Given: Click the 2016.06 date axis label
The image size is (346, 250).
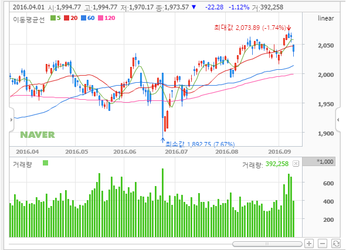Looking at the screenshot, I should (125, 152).
